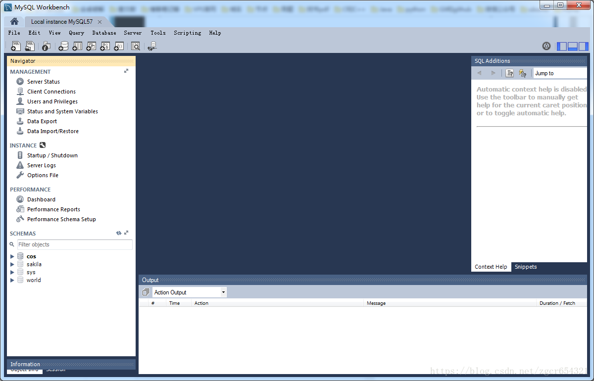Image resolution: width=594 pixels, height=381 pixels.
Task: Click the Instance section icon
Action: [43, 145]
